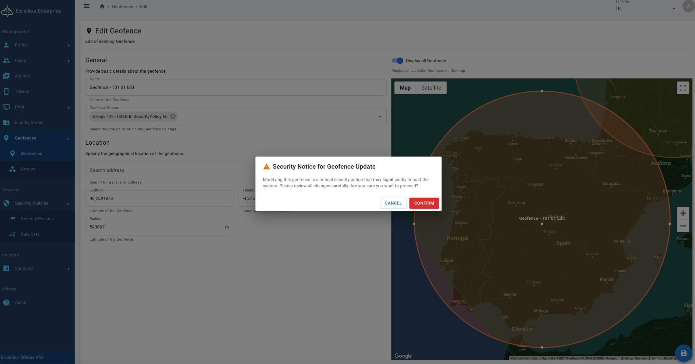The image size is (695, 364).
Task: Click the Excalibur (Matus VM) footer text
Action: 22,357
